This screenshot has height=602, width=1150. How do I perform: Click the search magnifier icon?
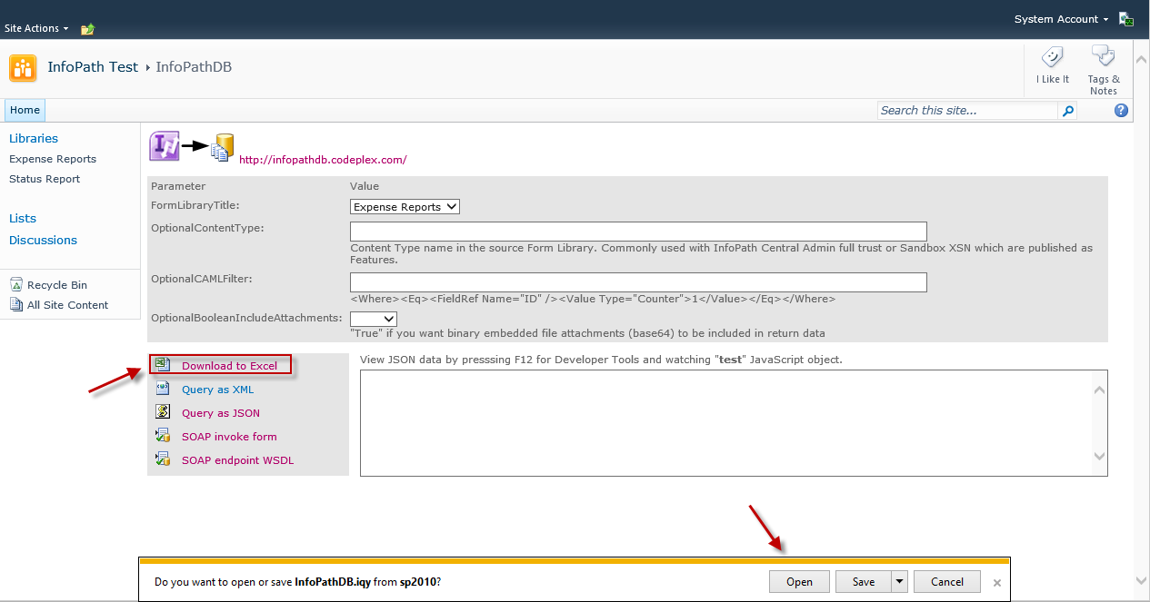tap(1068, 111)
